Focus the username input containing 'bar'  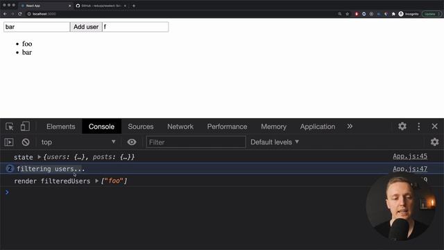37,27
